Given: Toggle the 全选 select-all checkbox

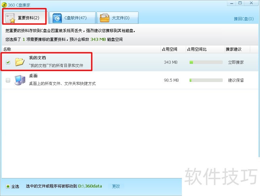Looking at the screenshot, I should tap(8, 187).
